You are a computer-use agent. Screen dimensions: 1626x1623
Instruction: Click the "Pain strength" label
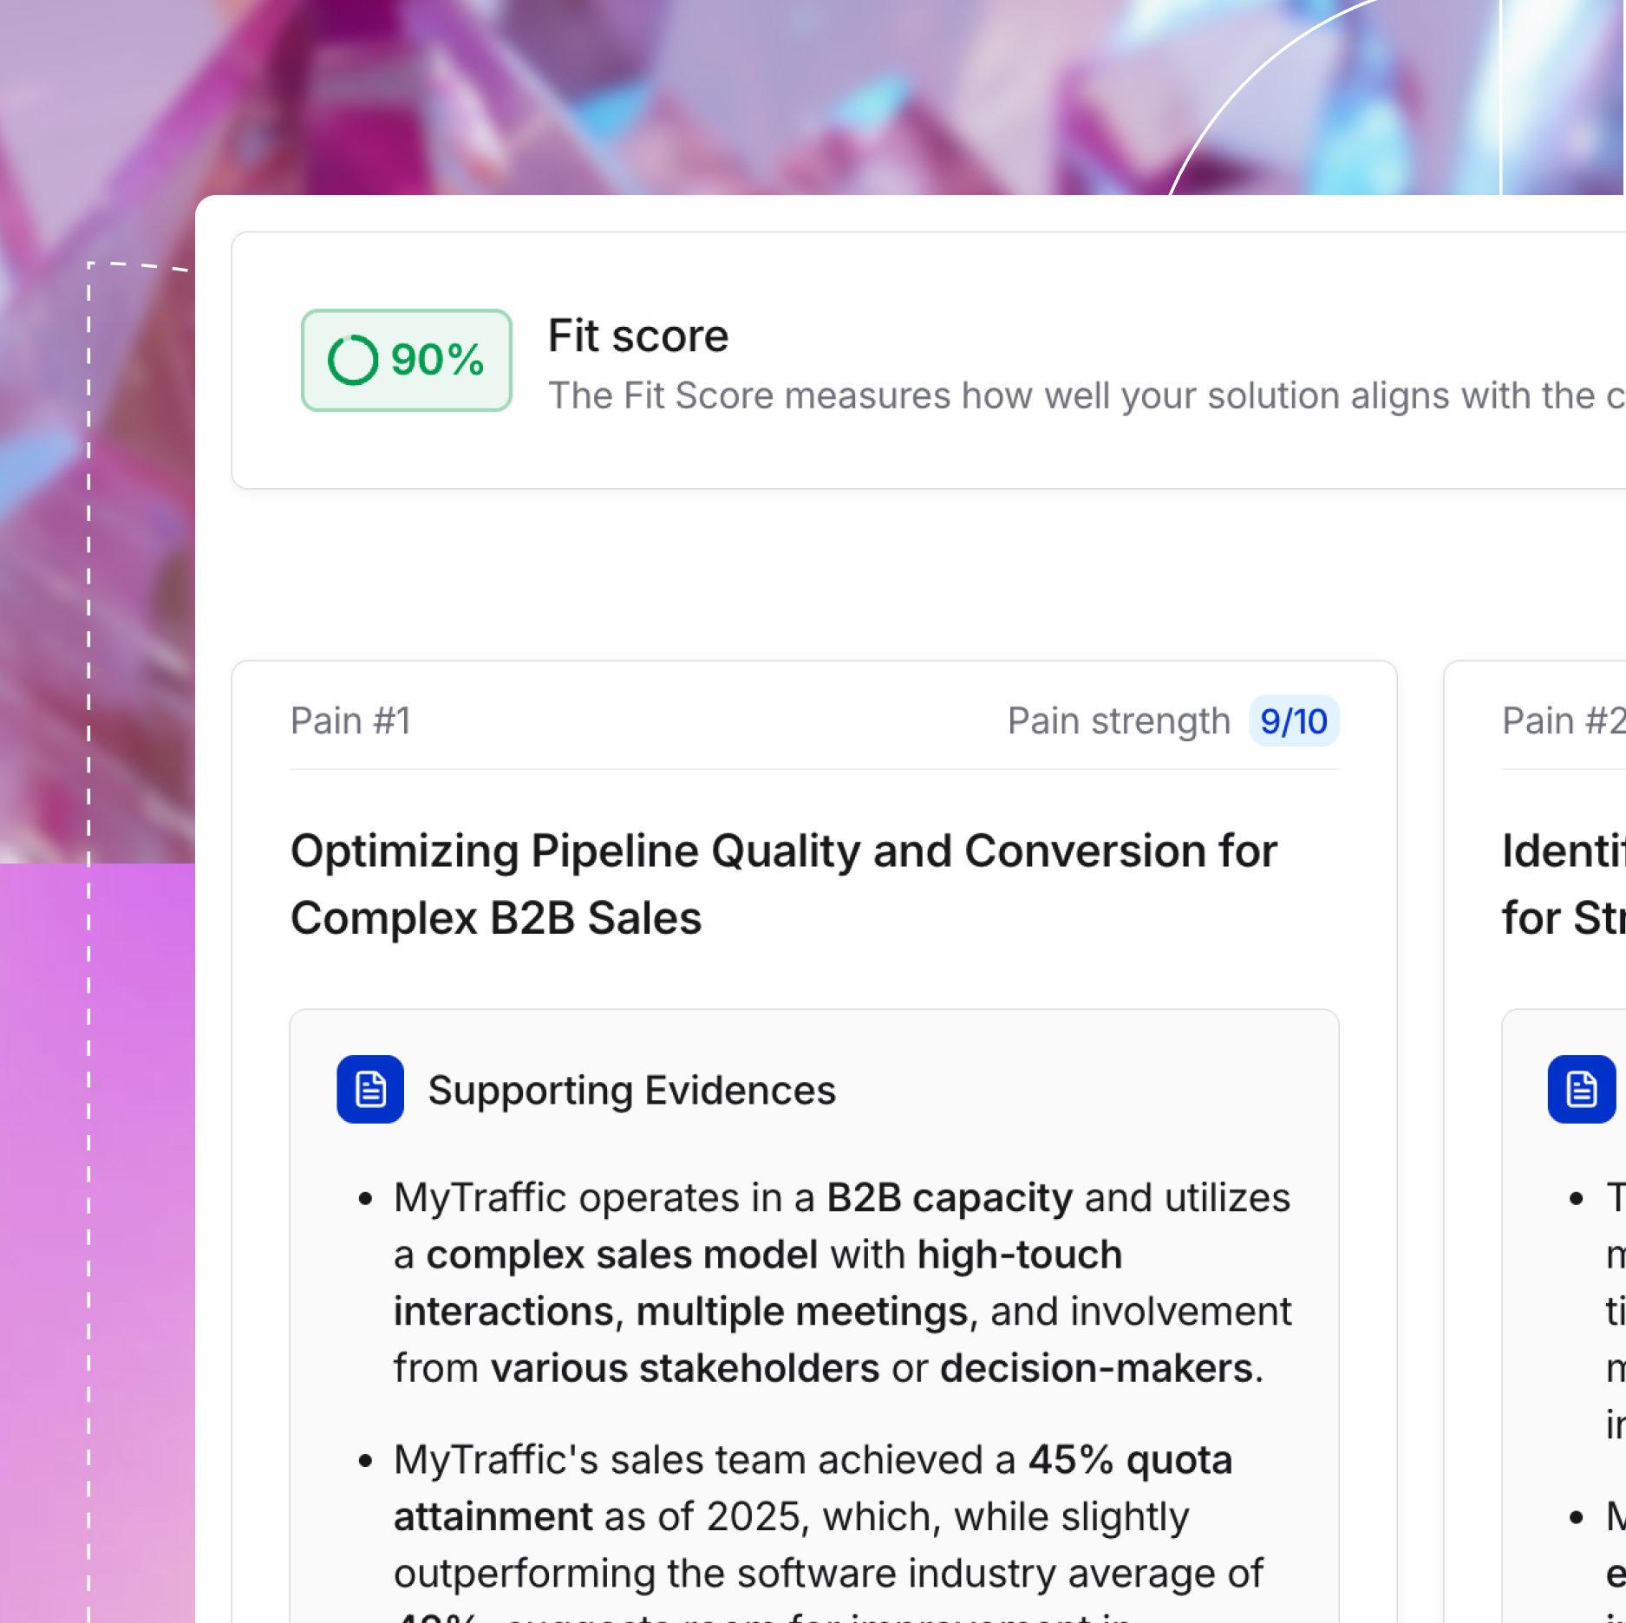click(1119, 721)
